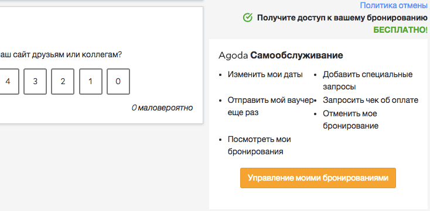The image size is (430, 211).
Task: Click the Agoda logo text in panel
Action: click(233, 56)
